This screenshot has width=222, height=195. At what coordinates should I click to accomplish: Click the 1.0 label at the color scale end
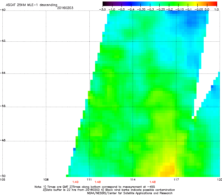[x=217, y=10]
